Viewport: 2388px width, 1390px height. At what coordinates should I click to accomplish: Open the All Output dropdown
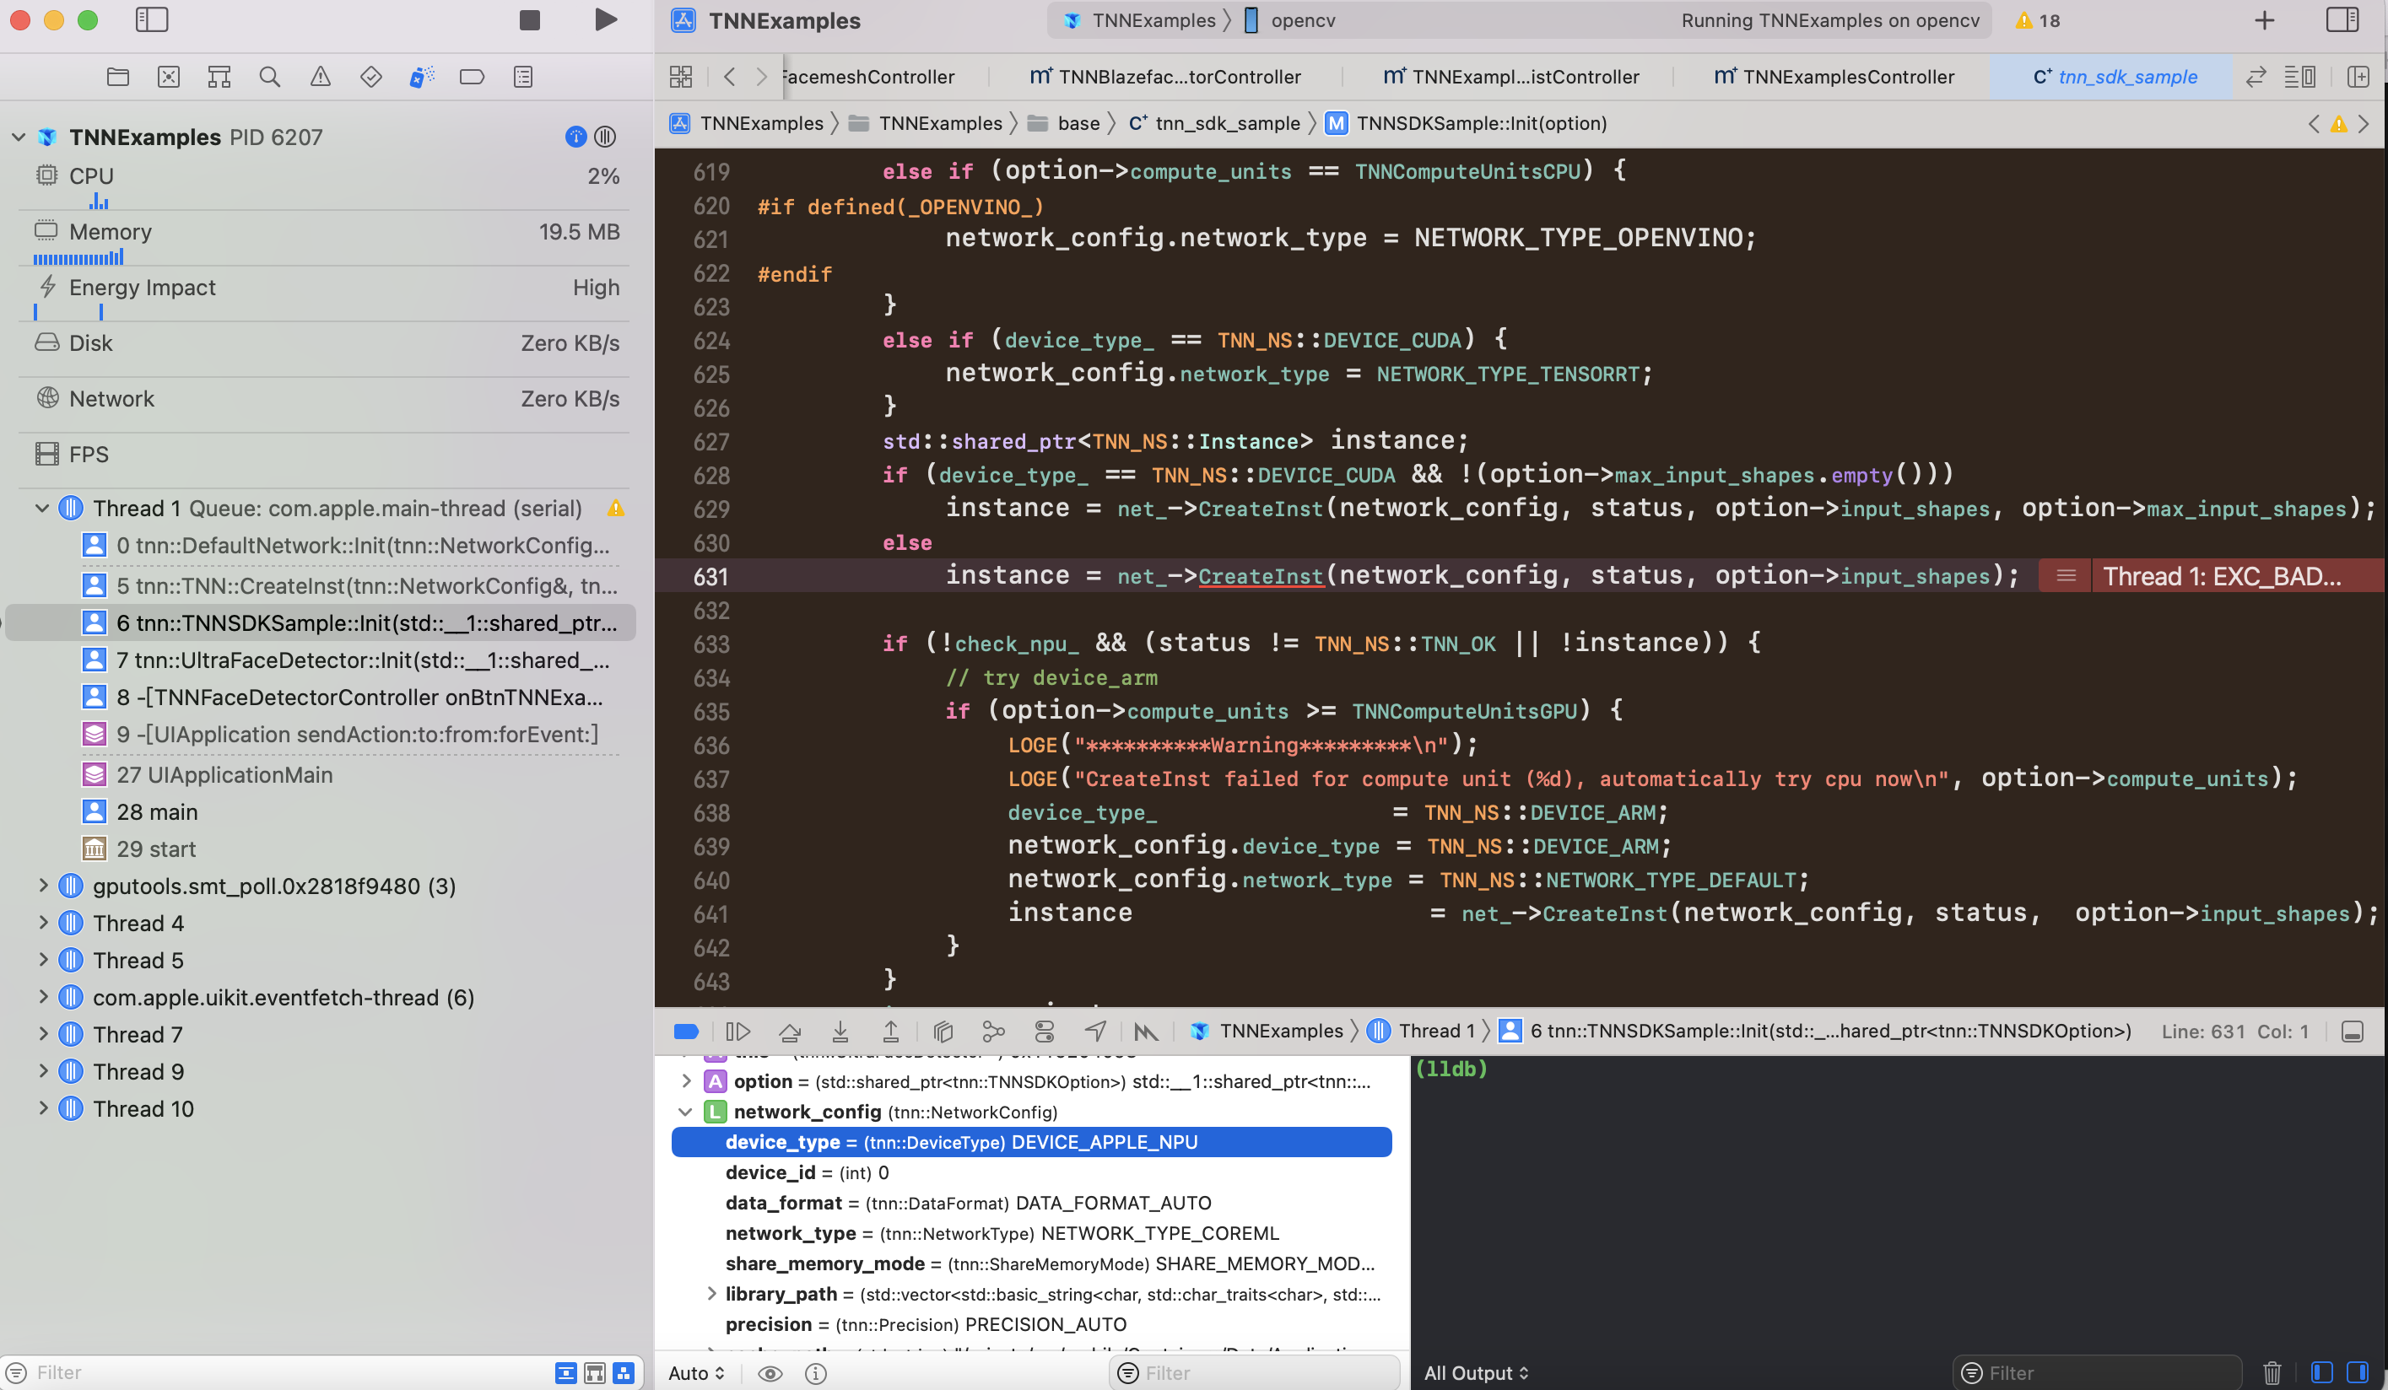click(1476, 1372)
